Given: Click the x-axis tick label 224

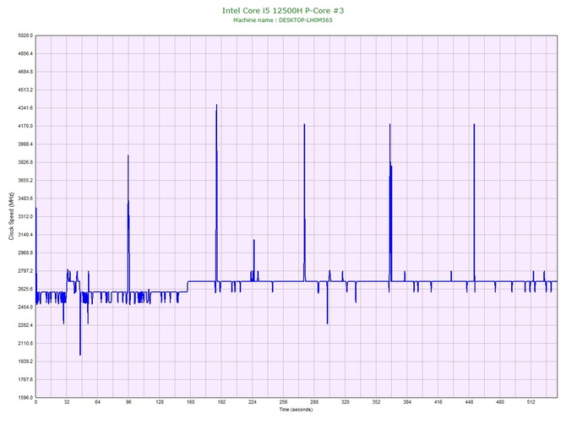Looking at the screenshot, I should pos(253,402).
